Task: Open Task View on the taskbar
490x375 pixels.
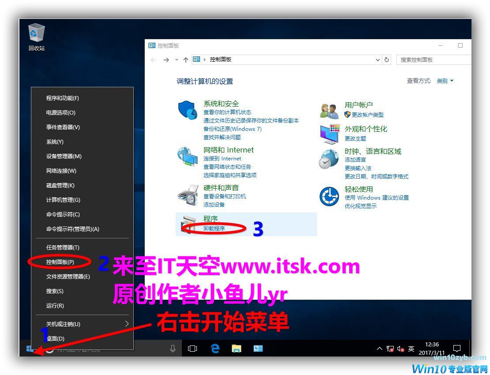Action: coord(192,349)
